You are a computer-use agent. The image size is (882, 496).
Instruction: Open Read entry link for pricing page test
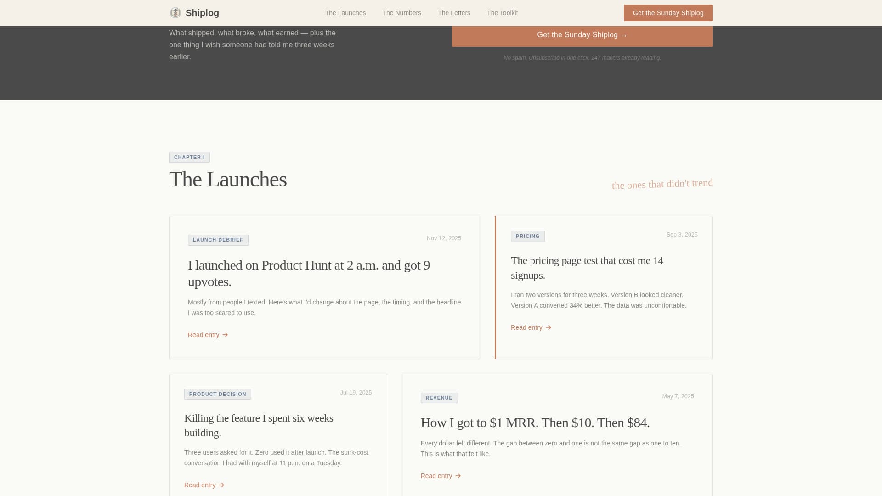pyautogui.click(x=531, y=327)
